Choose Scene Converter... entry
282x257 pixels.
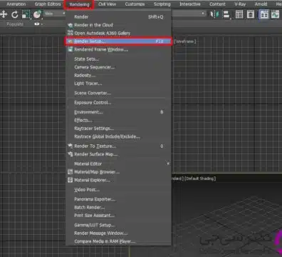click(x=118, y=93)
